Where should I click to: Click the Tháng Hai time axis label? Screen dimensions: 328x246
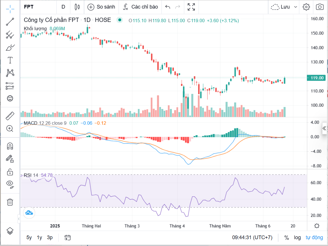click(91, 226)
